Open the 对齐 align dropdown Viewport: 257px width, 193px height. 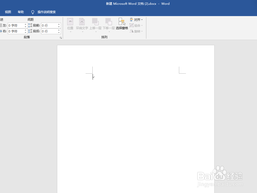(136, 20)
